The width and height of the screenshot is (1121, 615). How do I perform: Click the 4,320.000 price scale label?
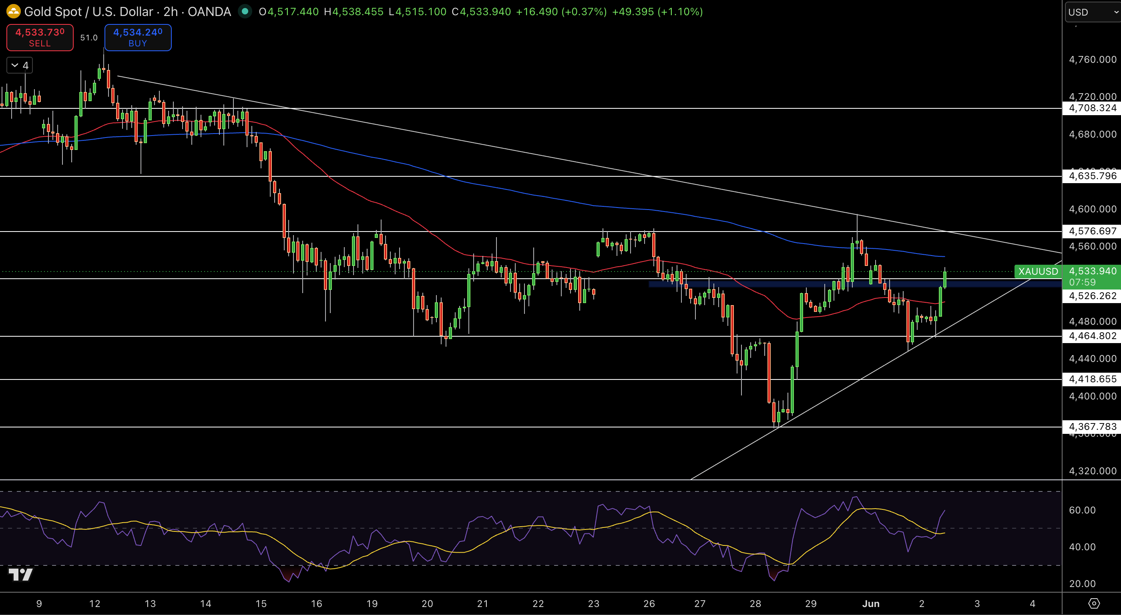pyautogui.click(x=1092, y=471)
